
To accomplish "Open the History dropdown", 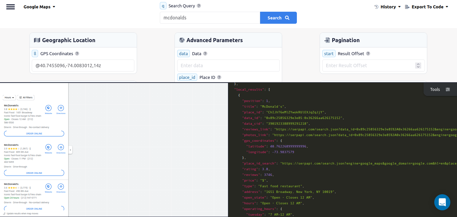I will point(387,7).
